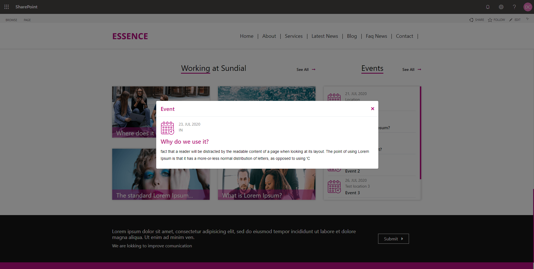This screenshot has height=269, width=534.
Task: See All for Events
Action: [x=412, y=69]
